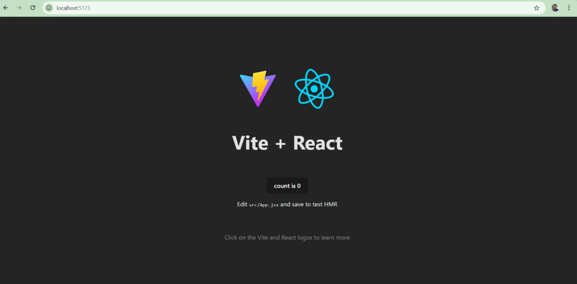Bookmark this page with the star icon
This screenshot has height=284, width=577.
[x=536, y=8]
